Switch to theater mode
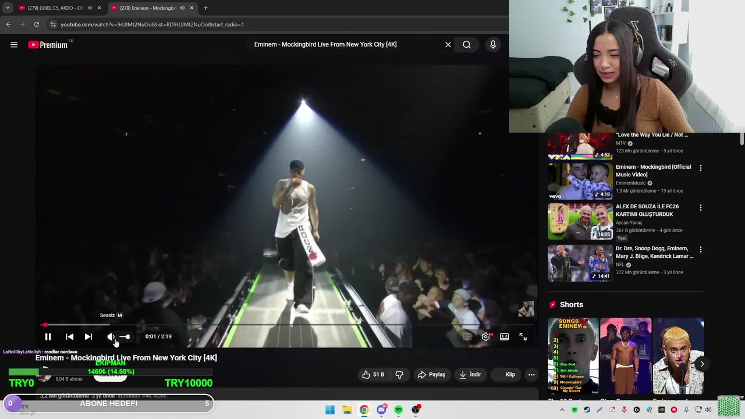The image size is (745, 419). 504,336
